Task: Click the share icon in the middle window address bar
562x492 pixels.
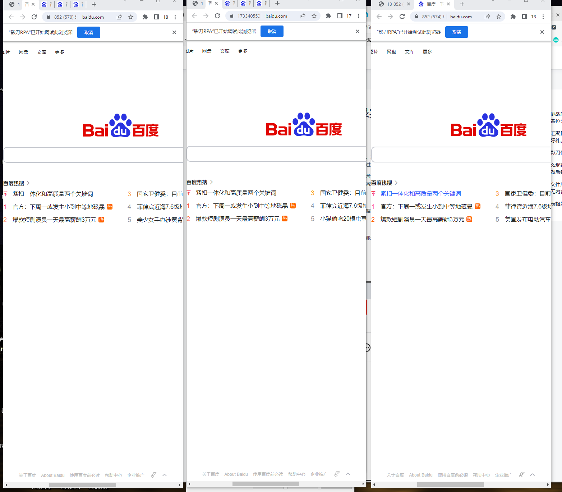Action: 303,16
